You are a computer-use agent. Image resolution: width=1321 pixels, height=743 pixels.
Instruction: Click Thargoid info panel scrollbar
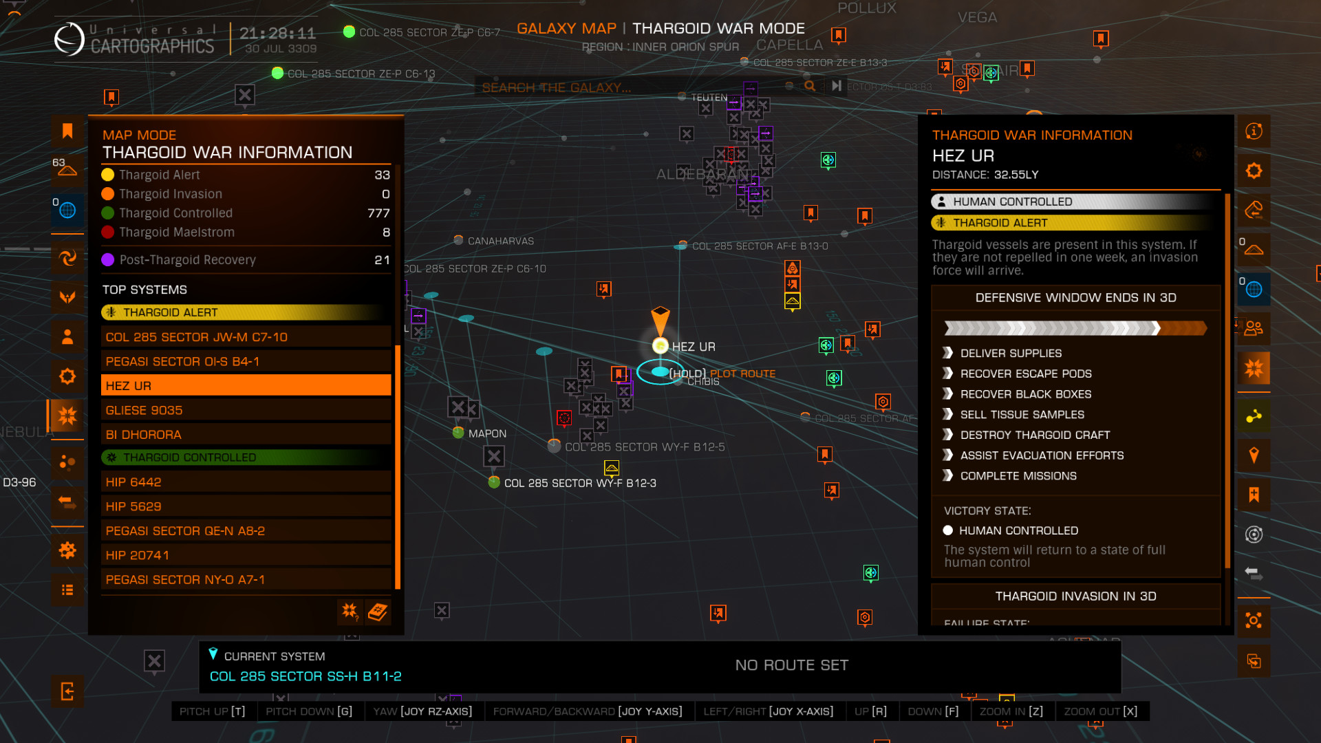coord(1227,382)
